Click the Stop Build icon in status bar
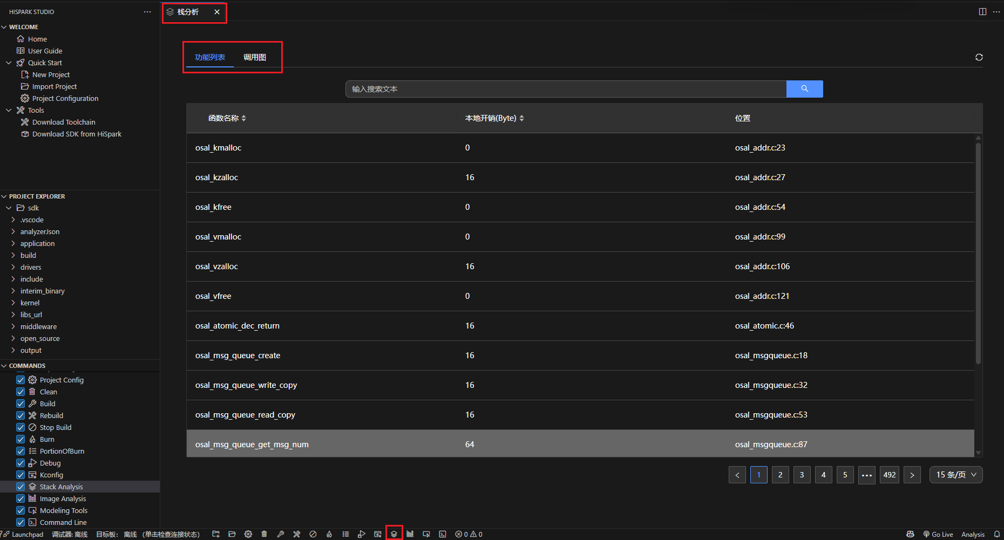This screenshot has width=1004, height=540. (x=313, y=534)
